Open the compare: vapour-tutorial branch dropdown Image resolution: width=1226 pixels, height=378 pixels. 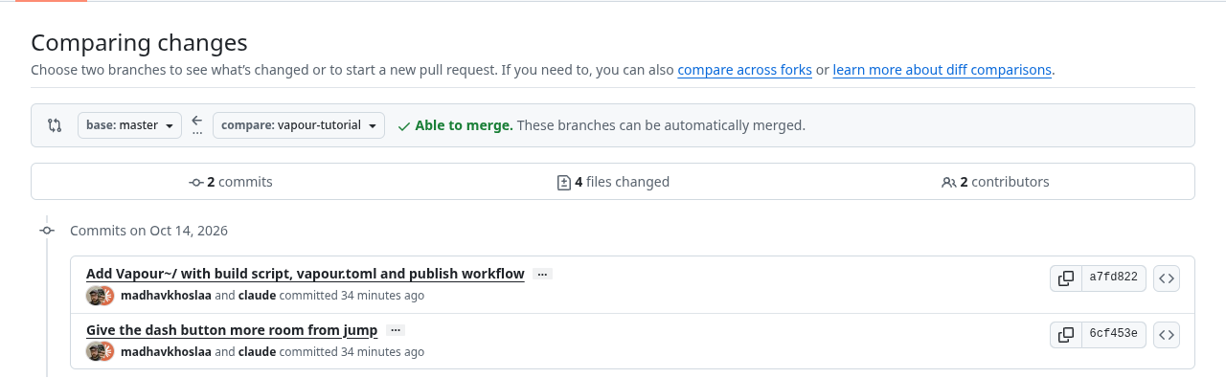299,125
